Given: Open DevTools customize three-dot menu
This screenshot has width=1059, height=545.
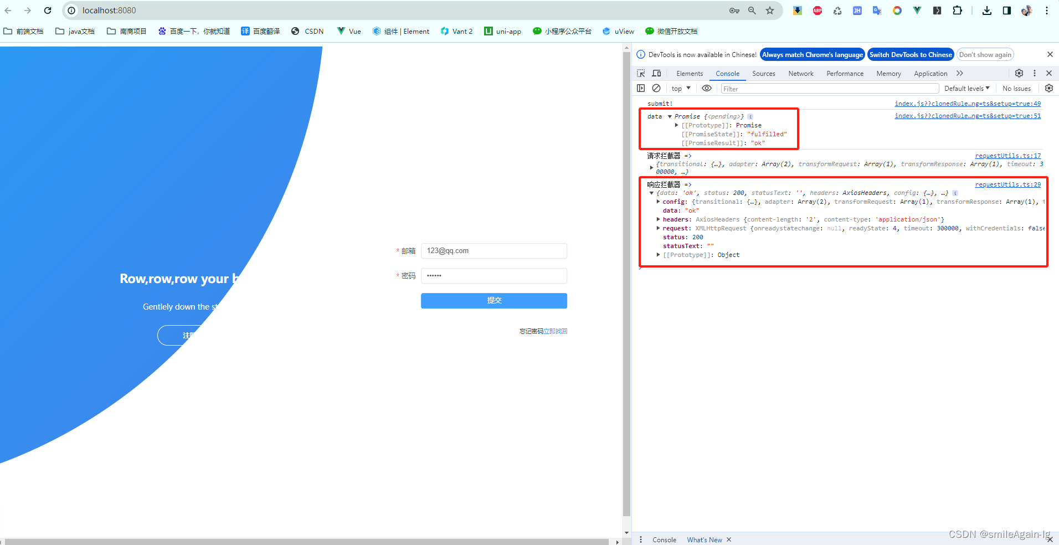Looking at the screenshot, I should 1034,73.
